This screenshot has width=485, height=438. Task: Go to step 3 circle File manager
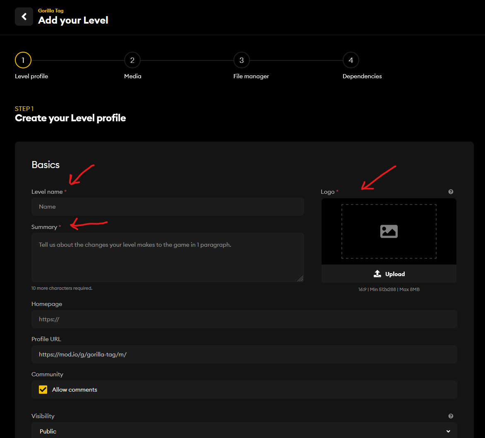[241, 60]
